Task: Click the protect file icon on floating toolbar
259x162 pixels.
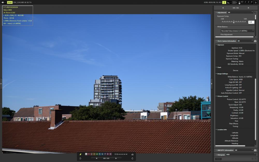Action: click(x=132, y=154)
